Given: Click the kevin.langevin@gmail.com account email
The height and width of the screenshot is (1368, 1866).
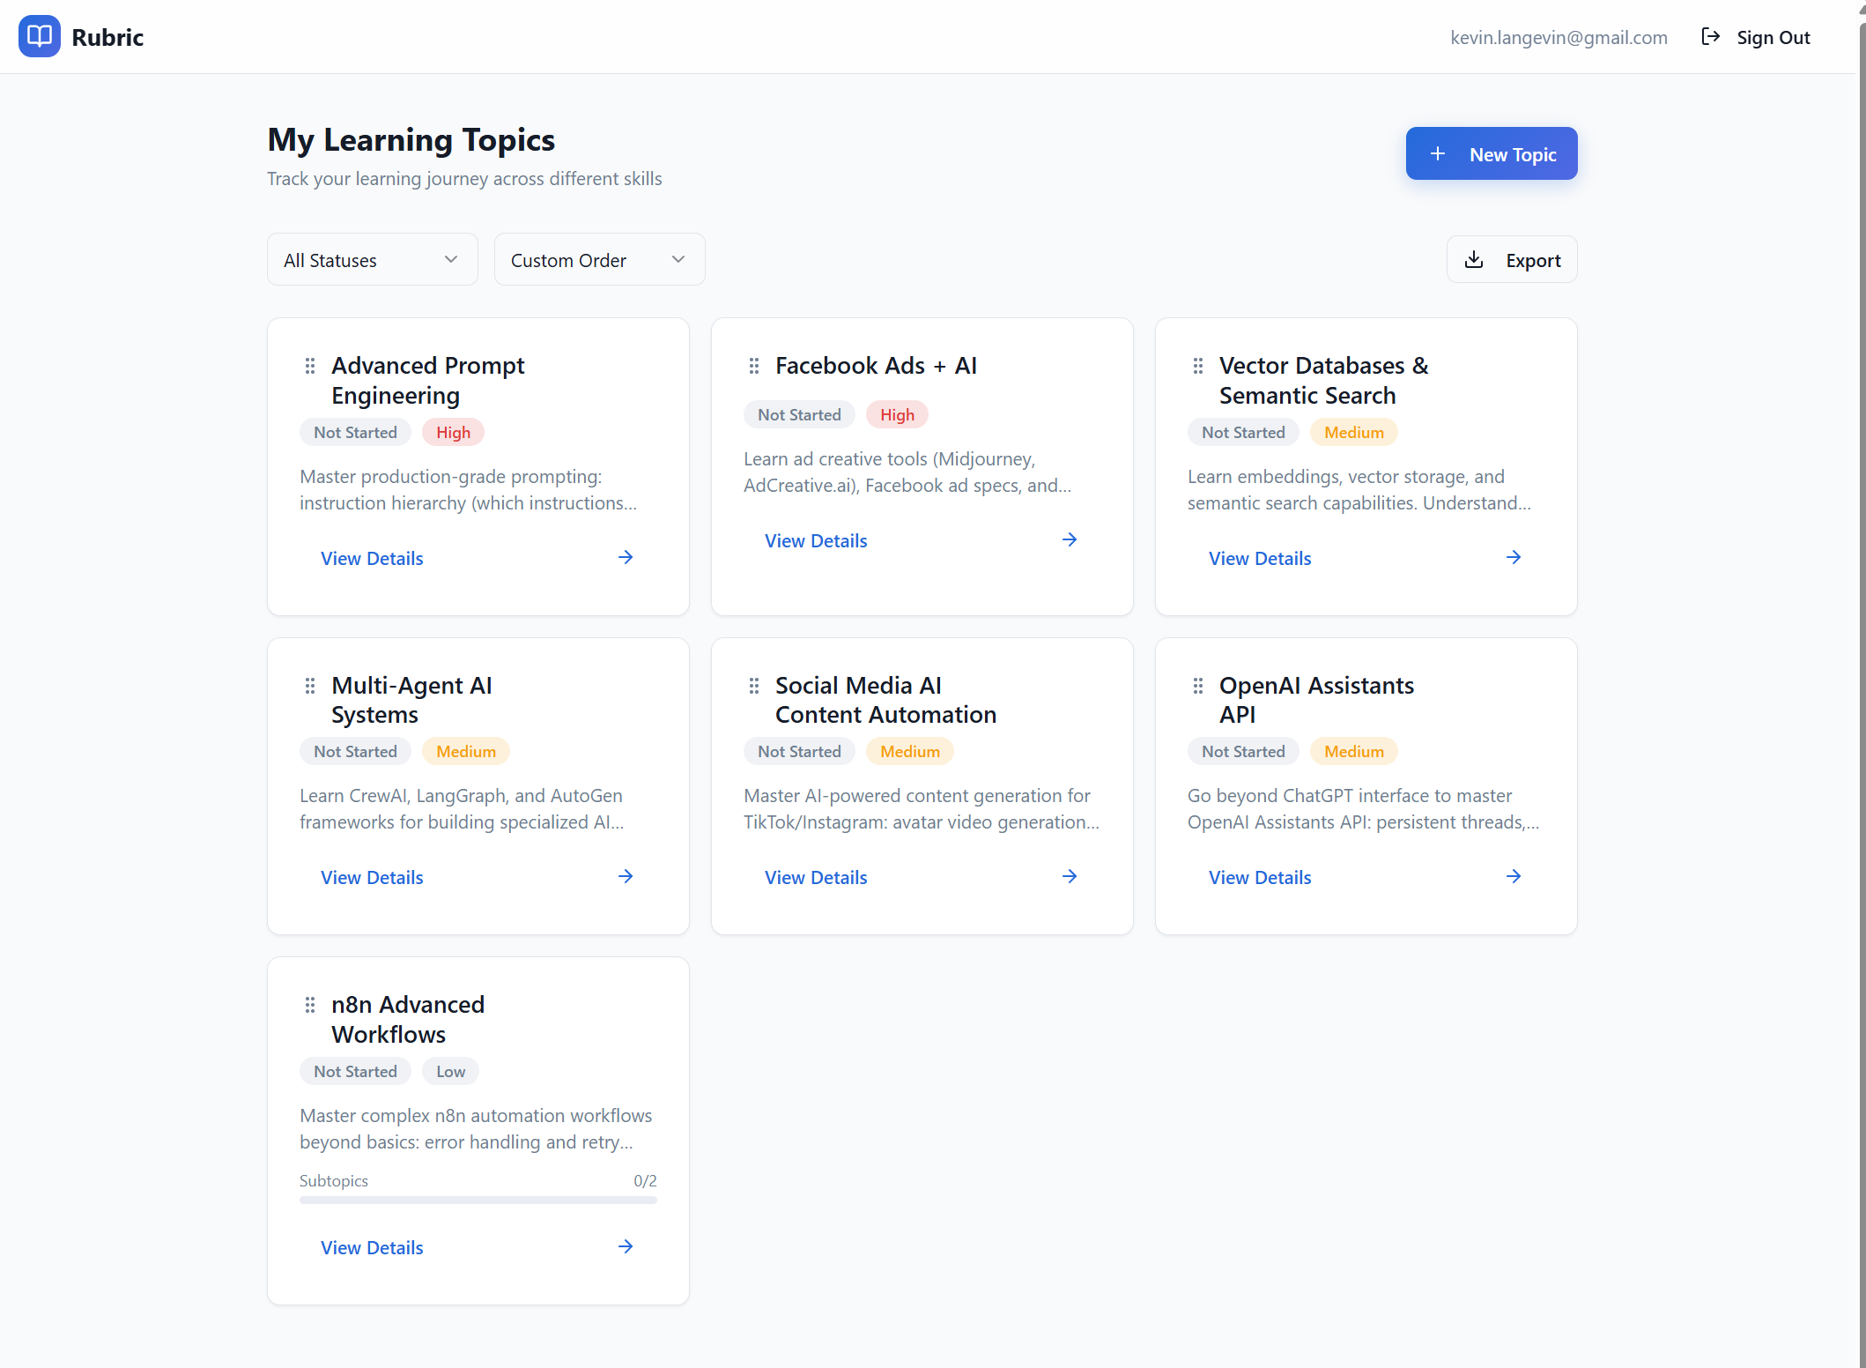Looking at the screenshot, I should [1559, 37].
